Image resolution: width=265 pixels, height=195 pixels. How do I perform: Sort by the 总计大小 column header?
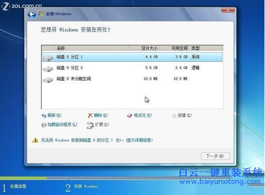[144, 48]
